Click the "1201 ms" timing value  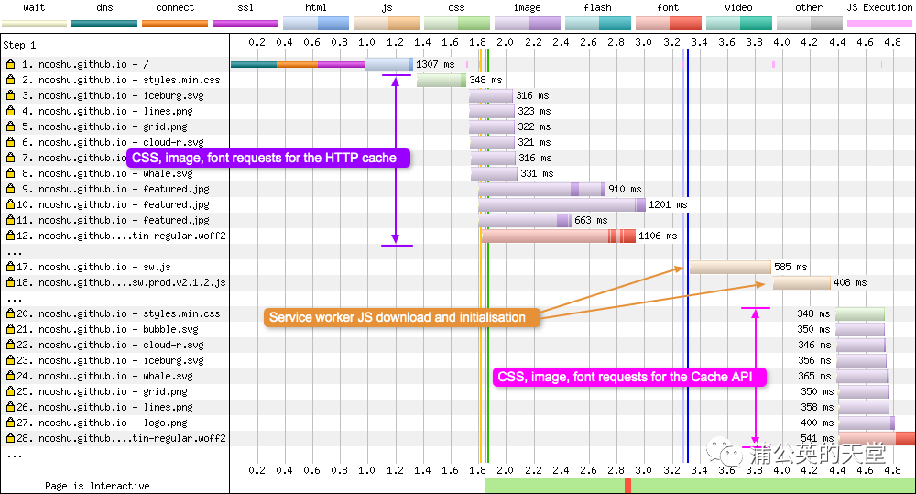click(x=668, y=204)
